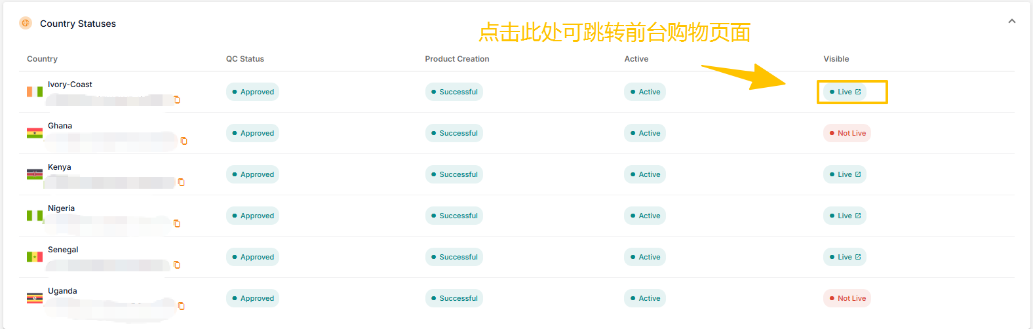Copy the Ivory-Coast product ID icon
The width and height of the screenshot is (1033, 329).
point(177,100)
